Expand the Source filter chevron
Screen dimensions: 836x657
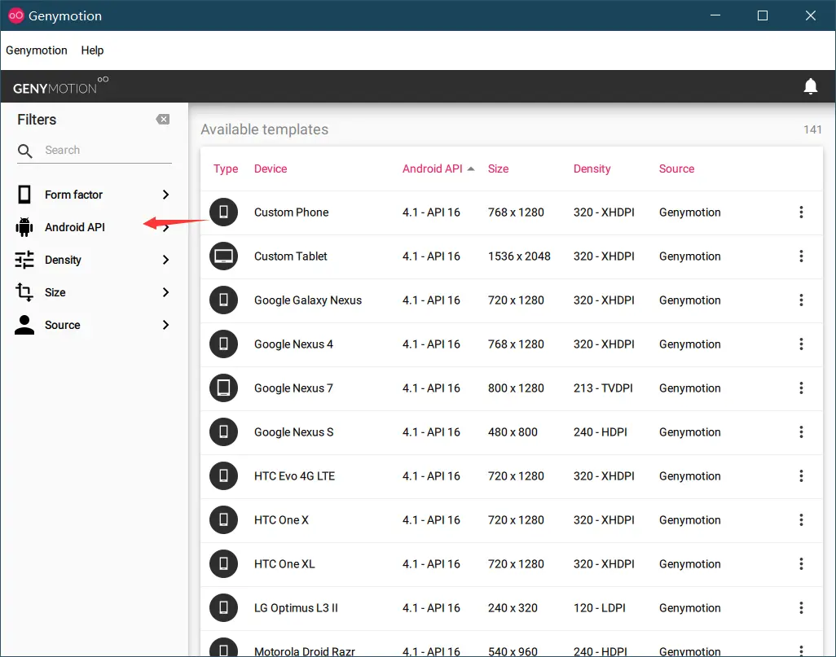pyautogui.click(x=165, y=325)
